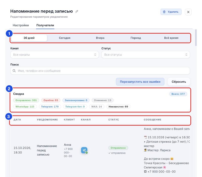Click the magnifier icon in the search field
Screen dimensions: 202x177
(x=14, y=71)
